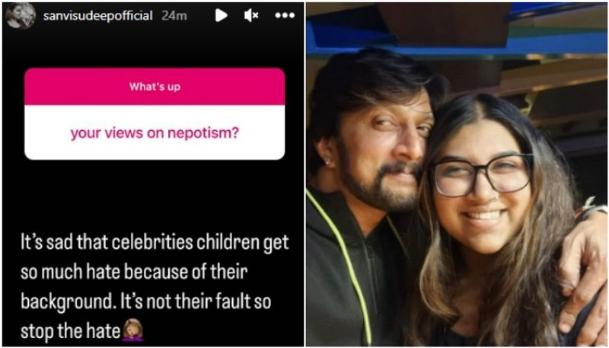Click the facepalm emoji after "stop the hate"

tap(132, 330)
